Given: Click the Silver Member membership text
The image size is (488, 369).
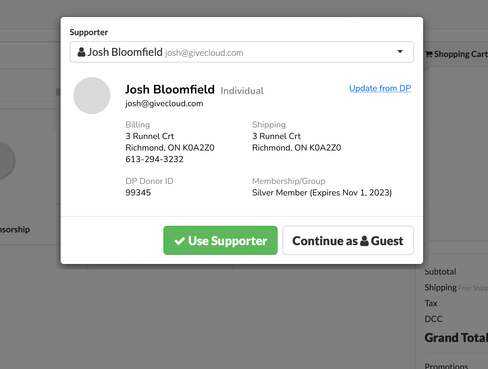Looking at the screenshot, I should point(322,193).
